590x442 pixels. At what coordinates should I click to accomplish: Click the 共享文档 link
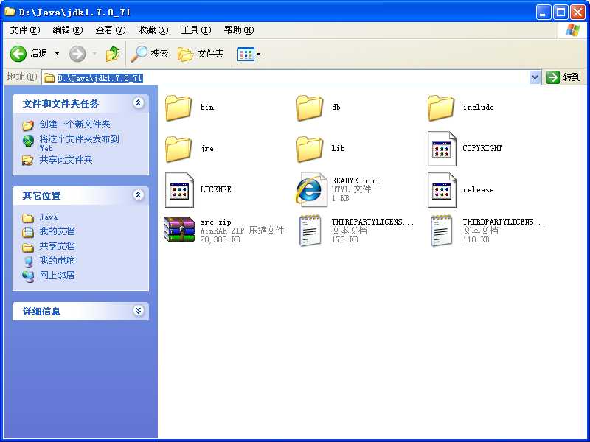pyautogui.click(x=58, y=246)
